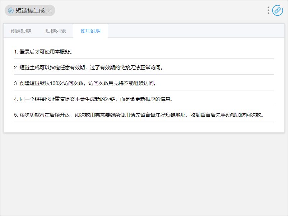Click the link icon in 短链接生成 tag
This screenshot has width=288, height=216.
coord(11,10)
